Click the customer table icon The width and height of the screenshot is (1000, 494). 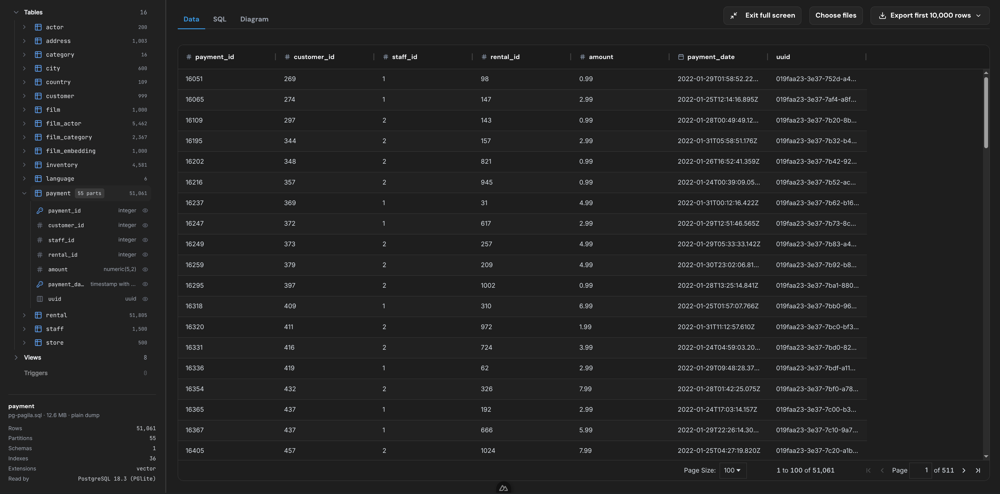[38, 96]
